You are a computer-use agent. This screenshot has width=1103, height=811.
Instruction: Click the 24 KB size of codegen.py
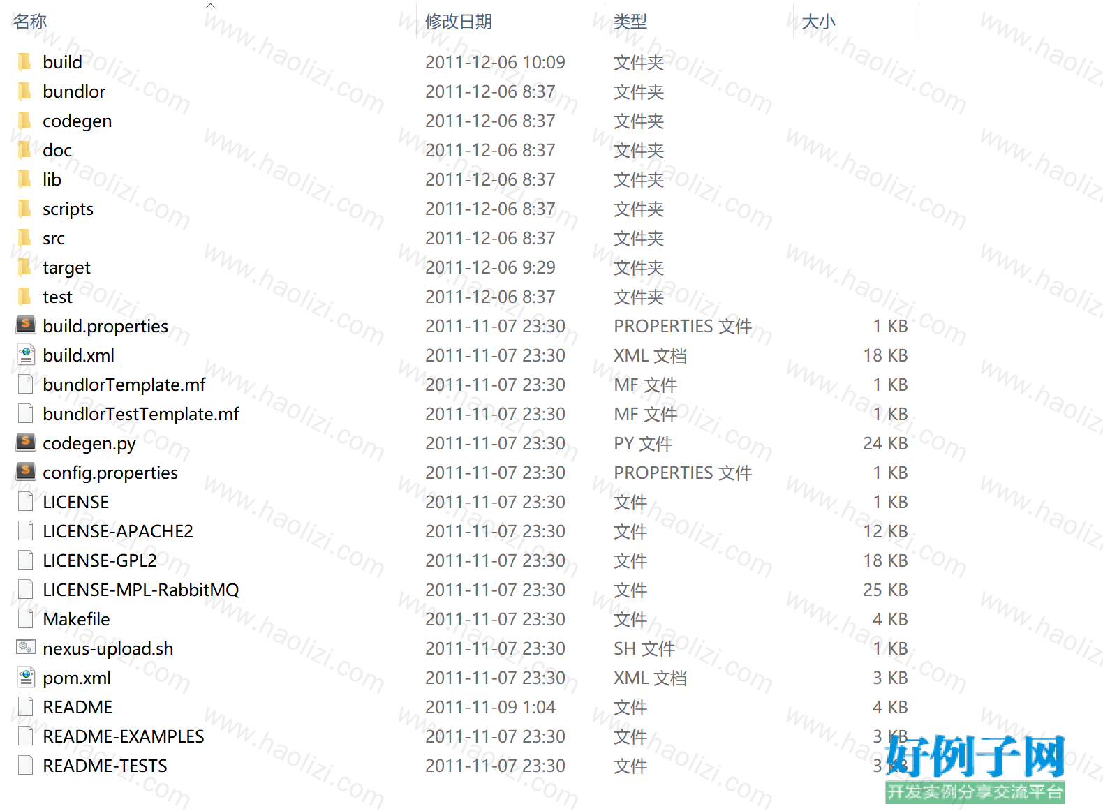pos(885,443)
